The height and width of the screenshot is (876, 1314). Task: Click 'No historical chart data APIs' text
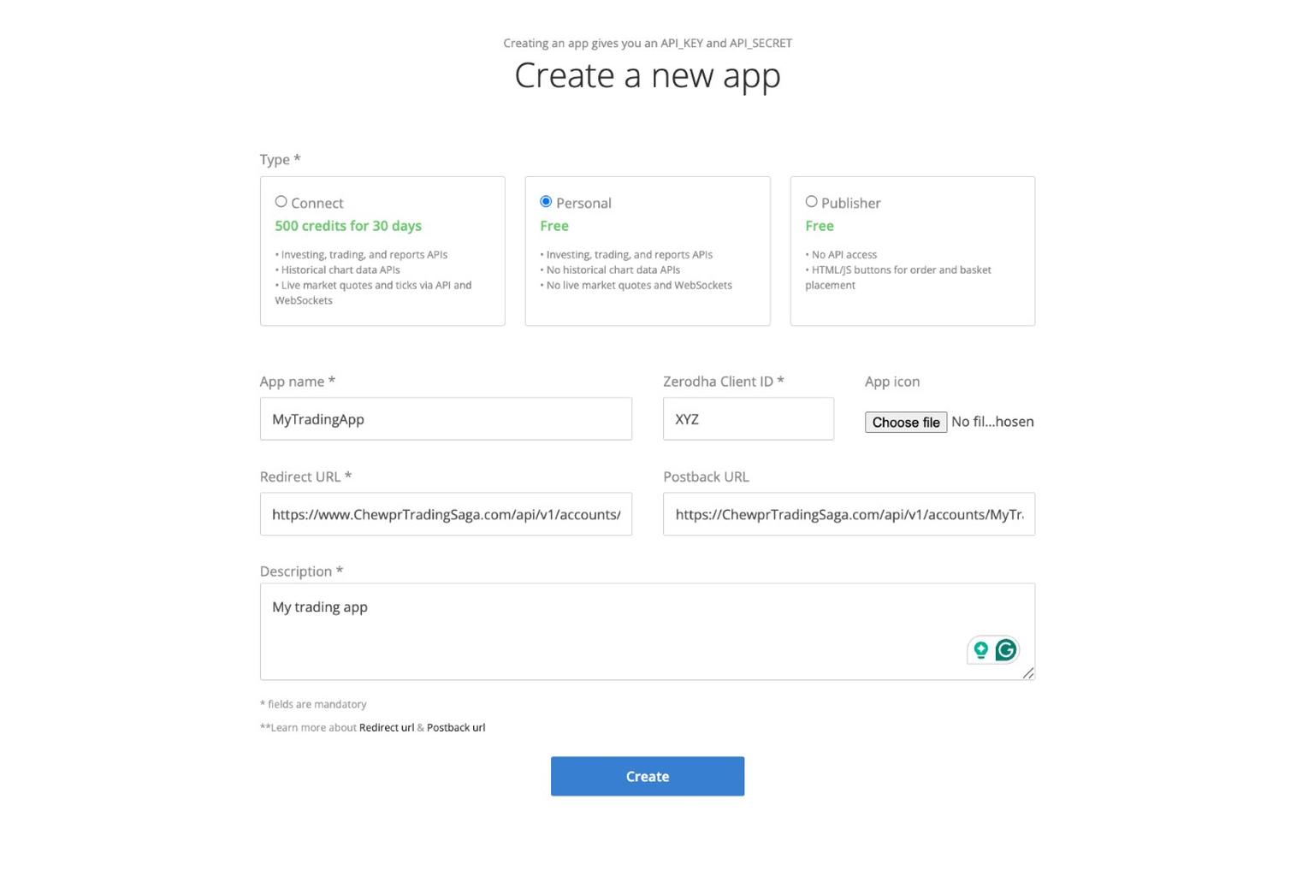coord(613,269)
